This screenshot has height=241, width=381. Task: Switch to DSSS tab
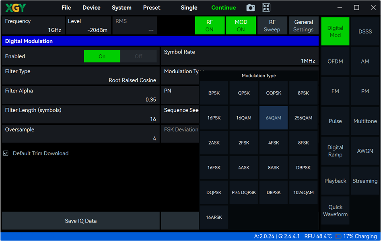365,31
